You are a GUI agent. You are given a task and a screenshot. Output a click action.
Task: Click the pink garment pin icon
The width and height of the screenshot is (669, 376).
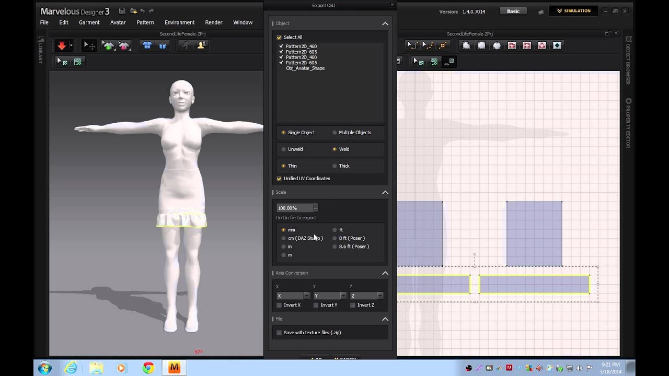[123, 46]
